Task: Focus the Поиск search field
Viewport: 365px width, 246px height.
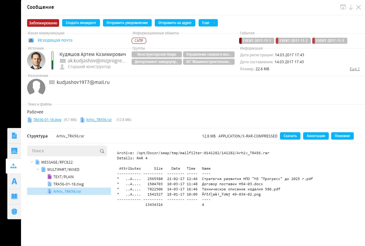Action: (x=67, y=151)
